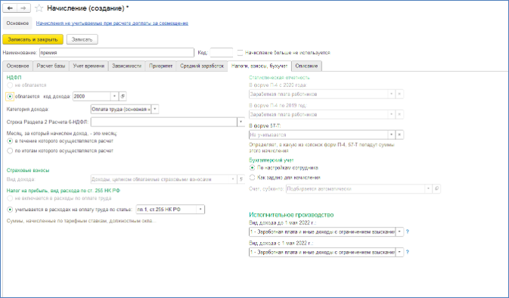Focus the Строка Раздела 2 6-НДФЛ field
Image resolution: width=509 pixels, height=298 pixels.
[x=164, y=122]
